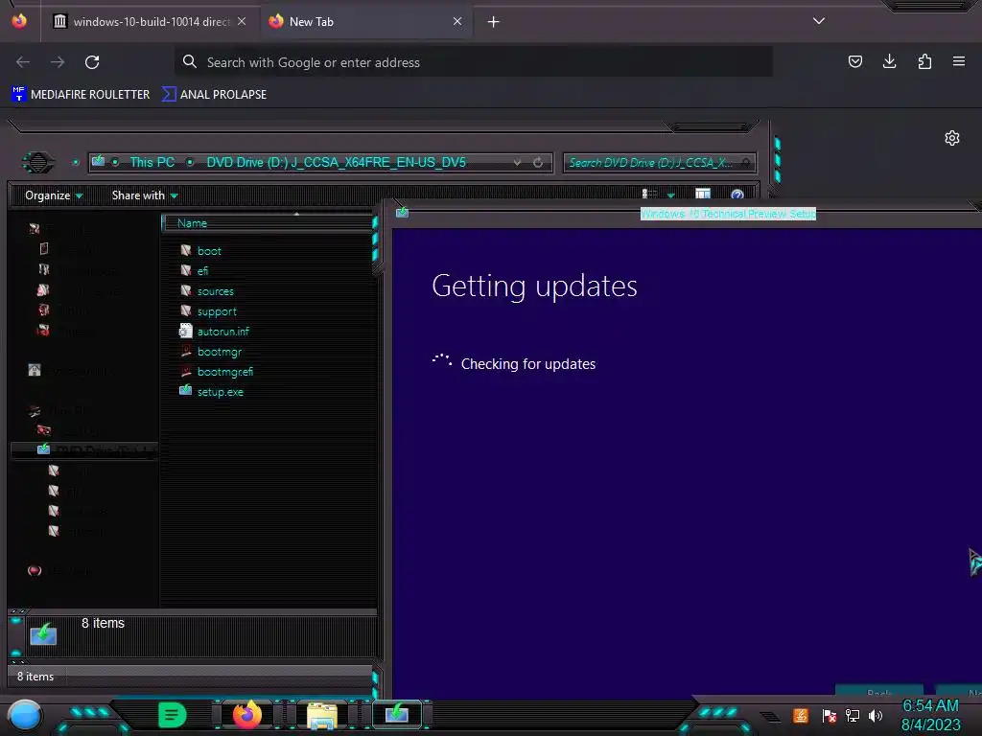Select the sources folder
The image size is (982, 736).
pyautogui.click(x=216, y=291)
